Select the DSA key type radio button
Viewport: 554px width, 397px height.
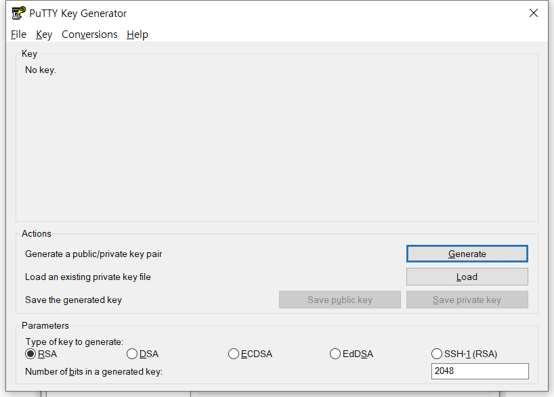[132, 354]
